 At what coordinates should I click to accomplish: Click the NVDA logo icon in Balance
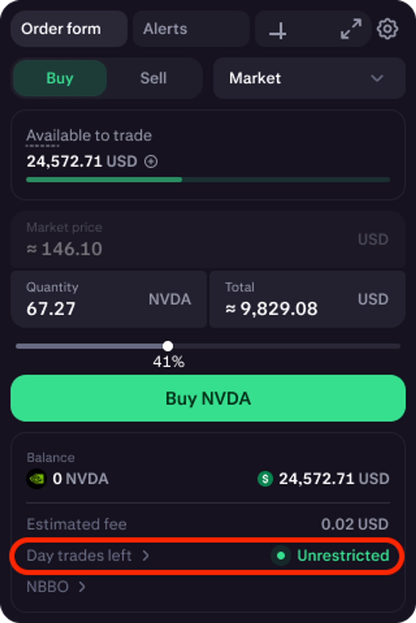tap(37, 479)
